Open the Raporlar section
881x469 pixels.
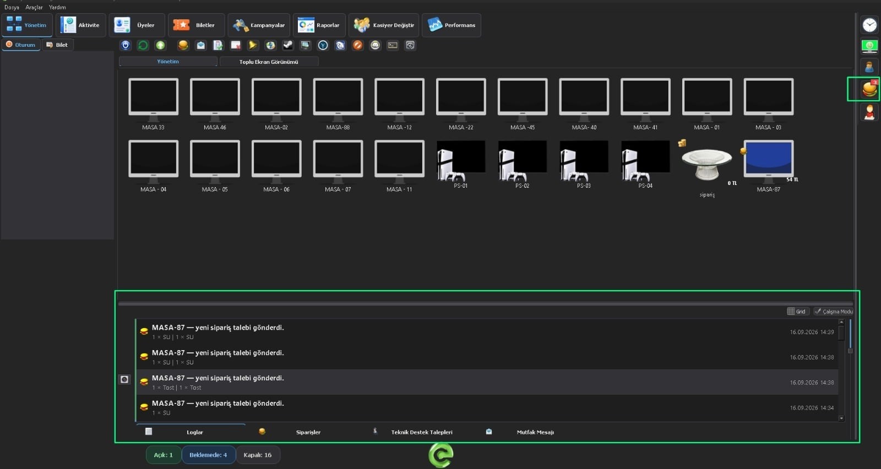click(319, 25)
